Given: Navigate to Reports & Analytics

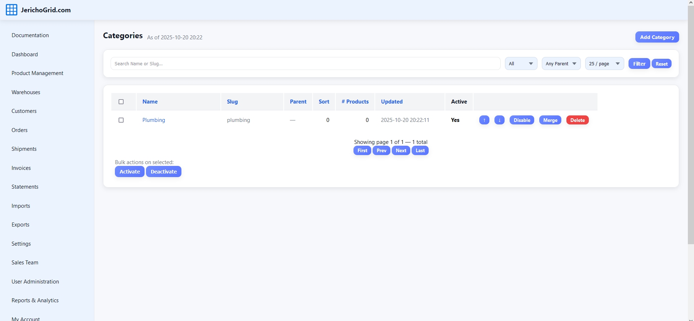Looking at the screenshot, I should point(35,300).
